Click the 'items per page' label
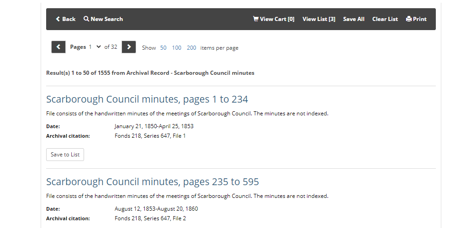The width and height of the screenshot is (471, 228). pos(219,48)
